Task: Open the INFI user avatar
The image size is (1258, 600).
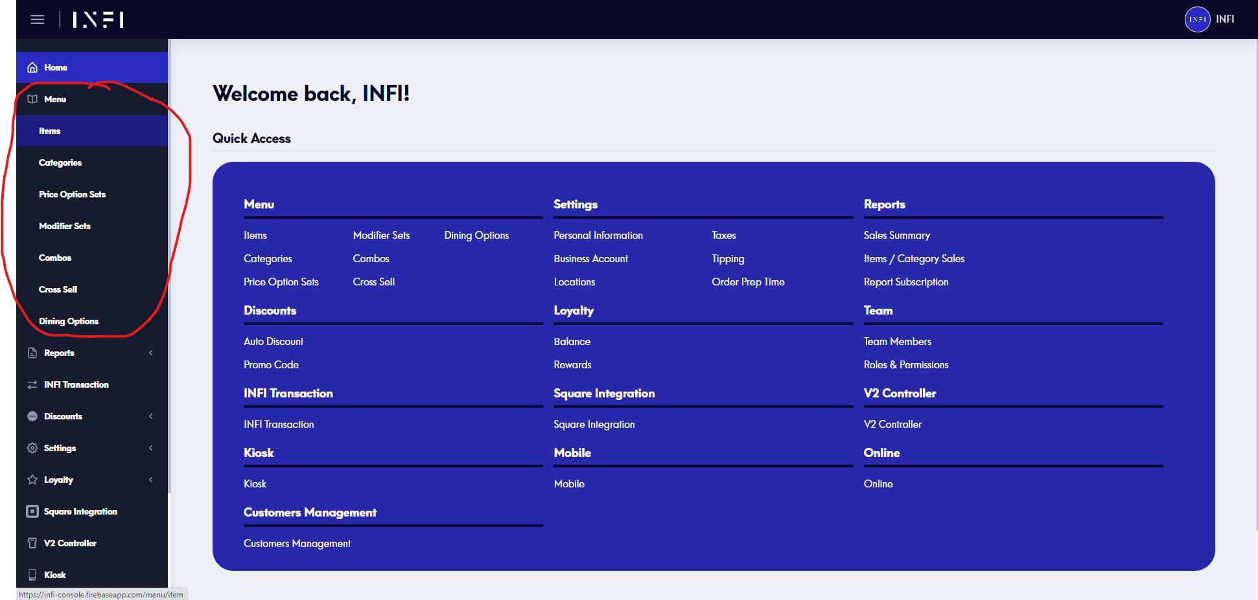Action: [1197, 19]
